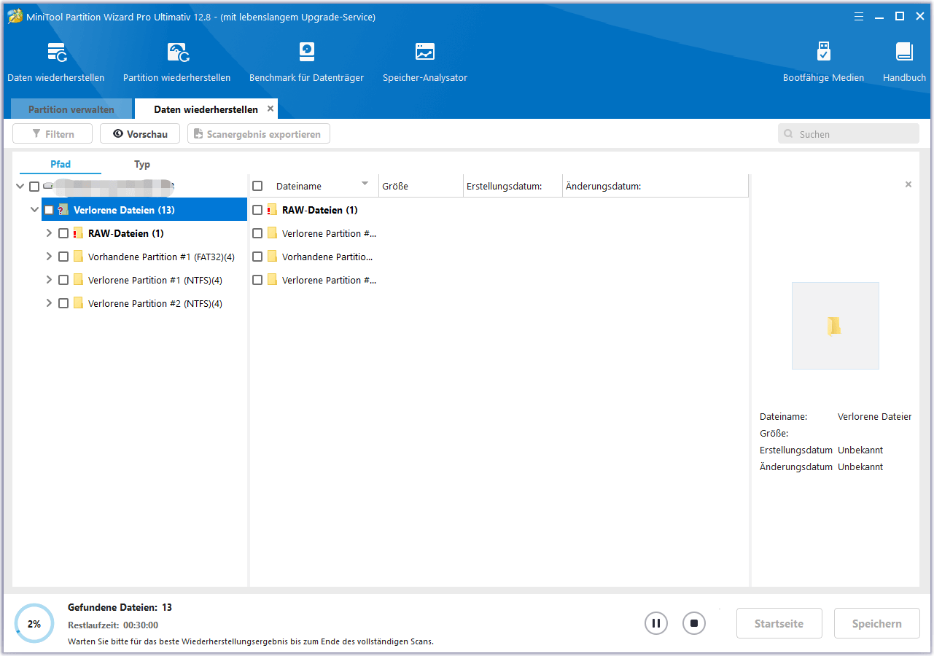Check the root drive checkbox in tree
Screen dimensions: 934x656
[34, 187]
